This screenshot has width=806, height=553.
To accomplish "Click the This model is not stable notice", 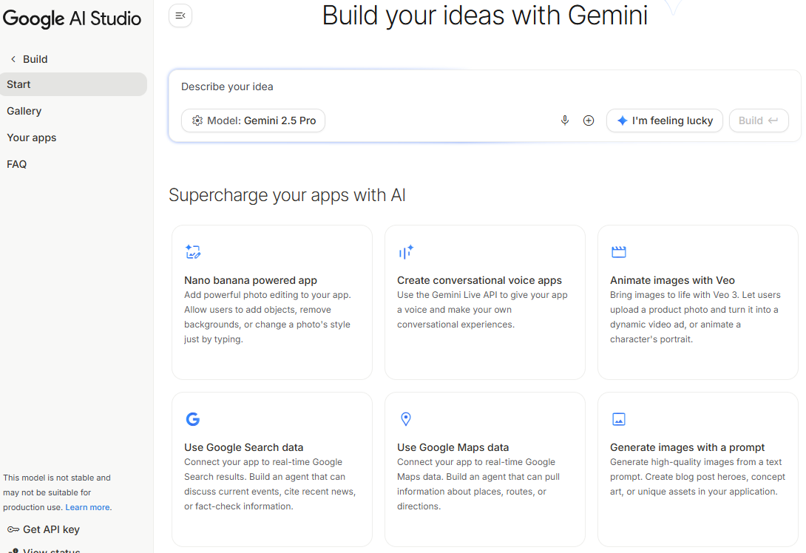I will pos(56,492).
